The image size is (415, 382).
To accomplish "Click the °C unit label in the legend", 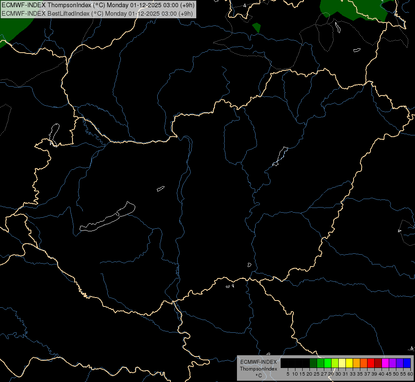I will tap(259, 375).
